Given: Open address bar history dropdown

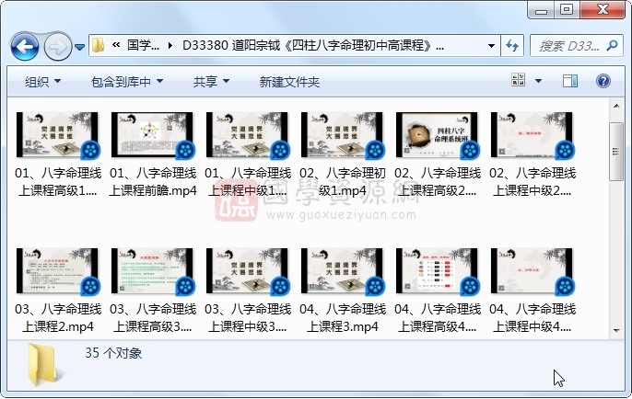Looking at the screenshot, I should [491, 45].
